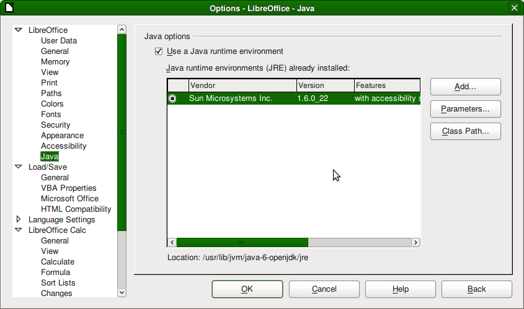This screenshot has height=309, width=524.
Task: Collapse the LibreOffice tree section
Action: coord(19,30)
